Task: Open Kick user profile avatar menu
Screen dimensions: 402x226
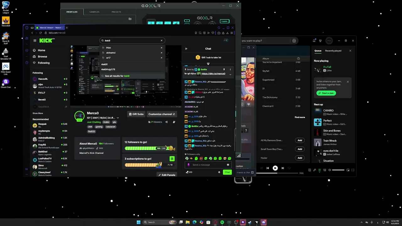Action: pos(226,40)
